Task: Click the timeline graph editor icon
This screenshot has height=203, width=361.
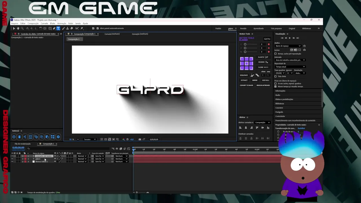Action: [x=129, y=149]
